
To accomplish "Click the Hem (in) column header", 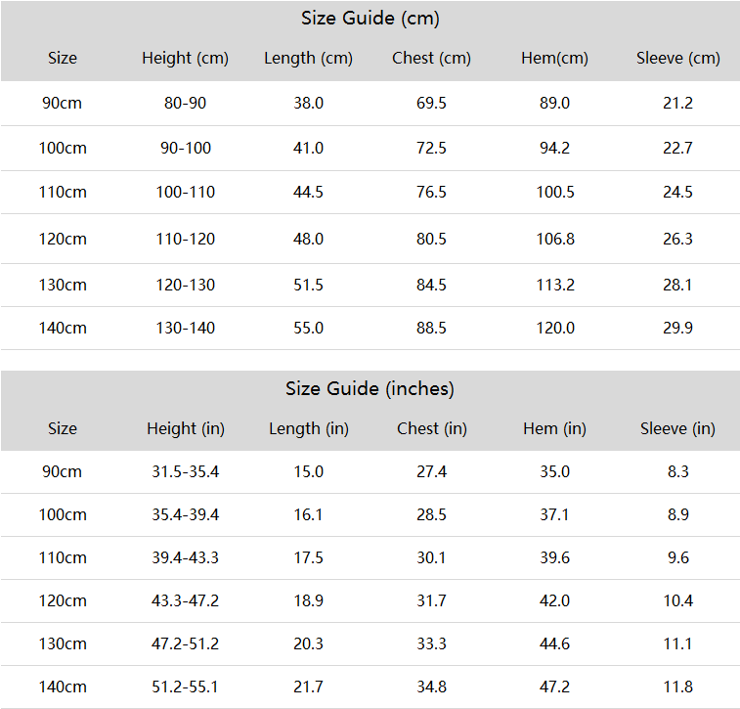I will [554, 428].
